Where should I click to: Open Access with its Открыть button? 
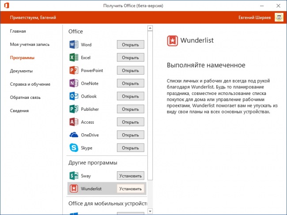pos(131,122)
